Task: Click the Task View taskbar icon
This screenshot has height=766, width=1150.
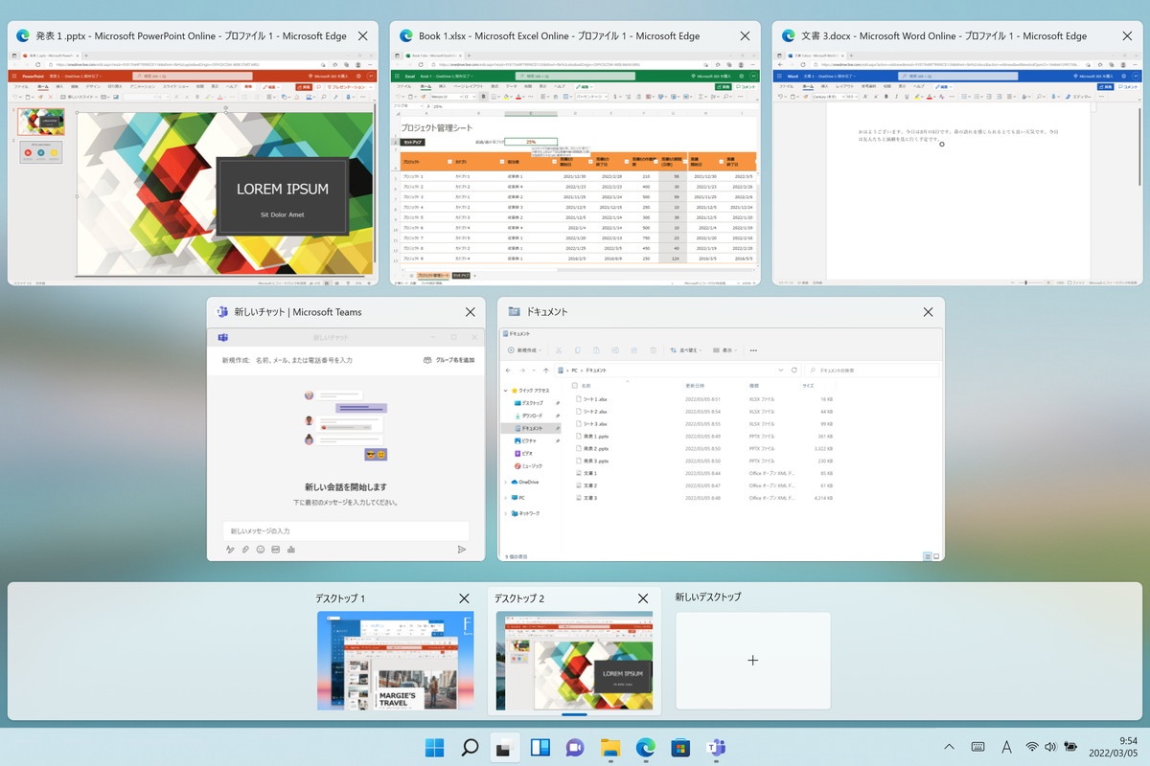Action: click(504, 748)
